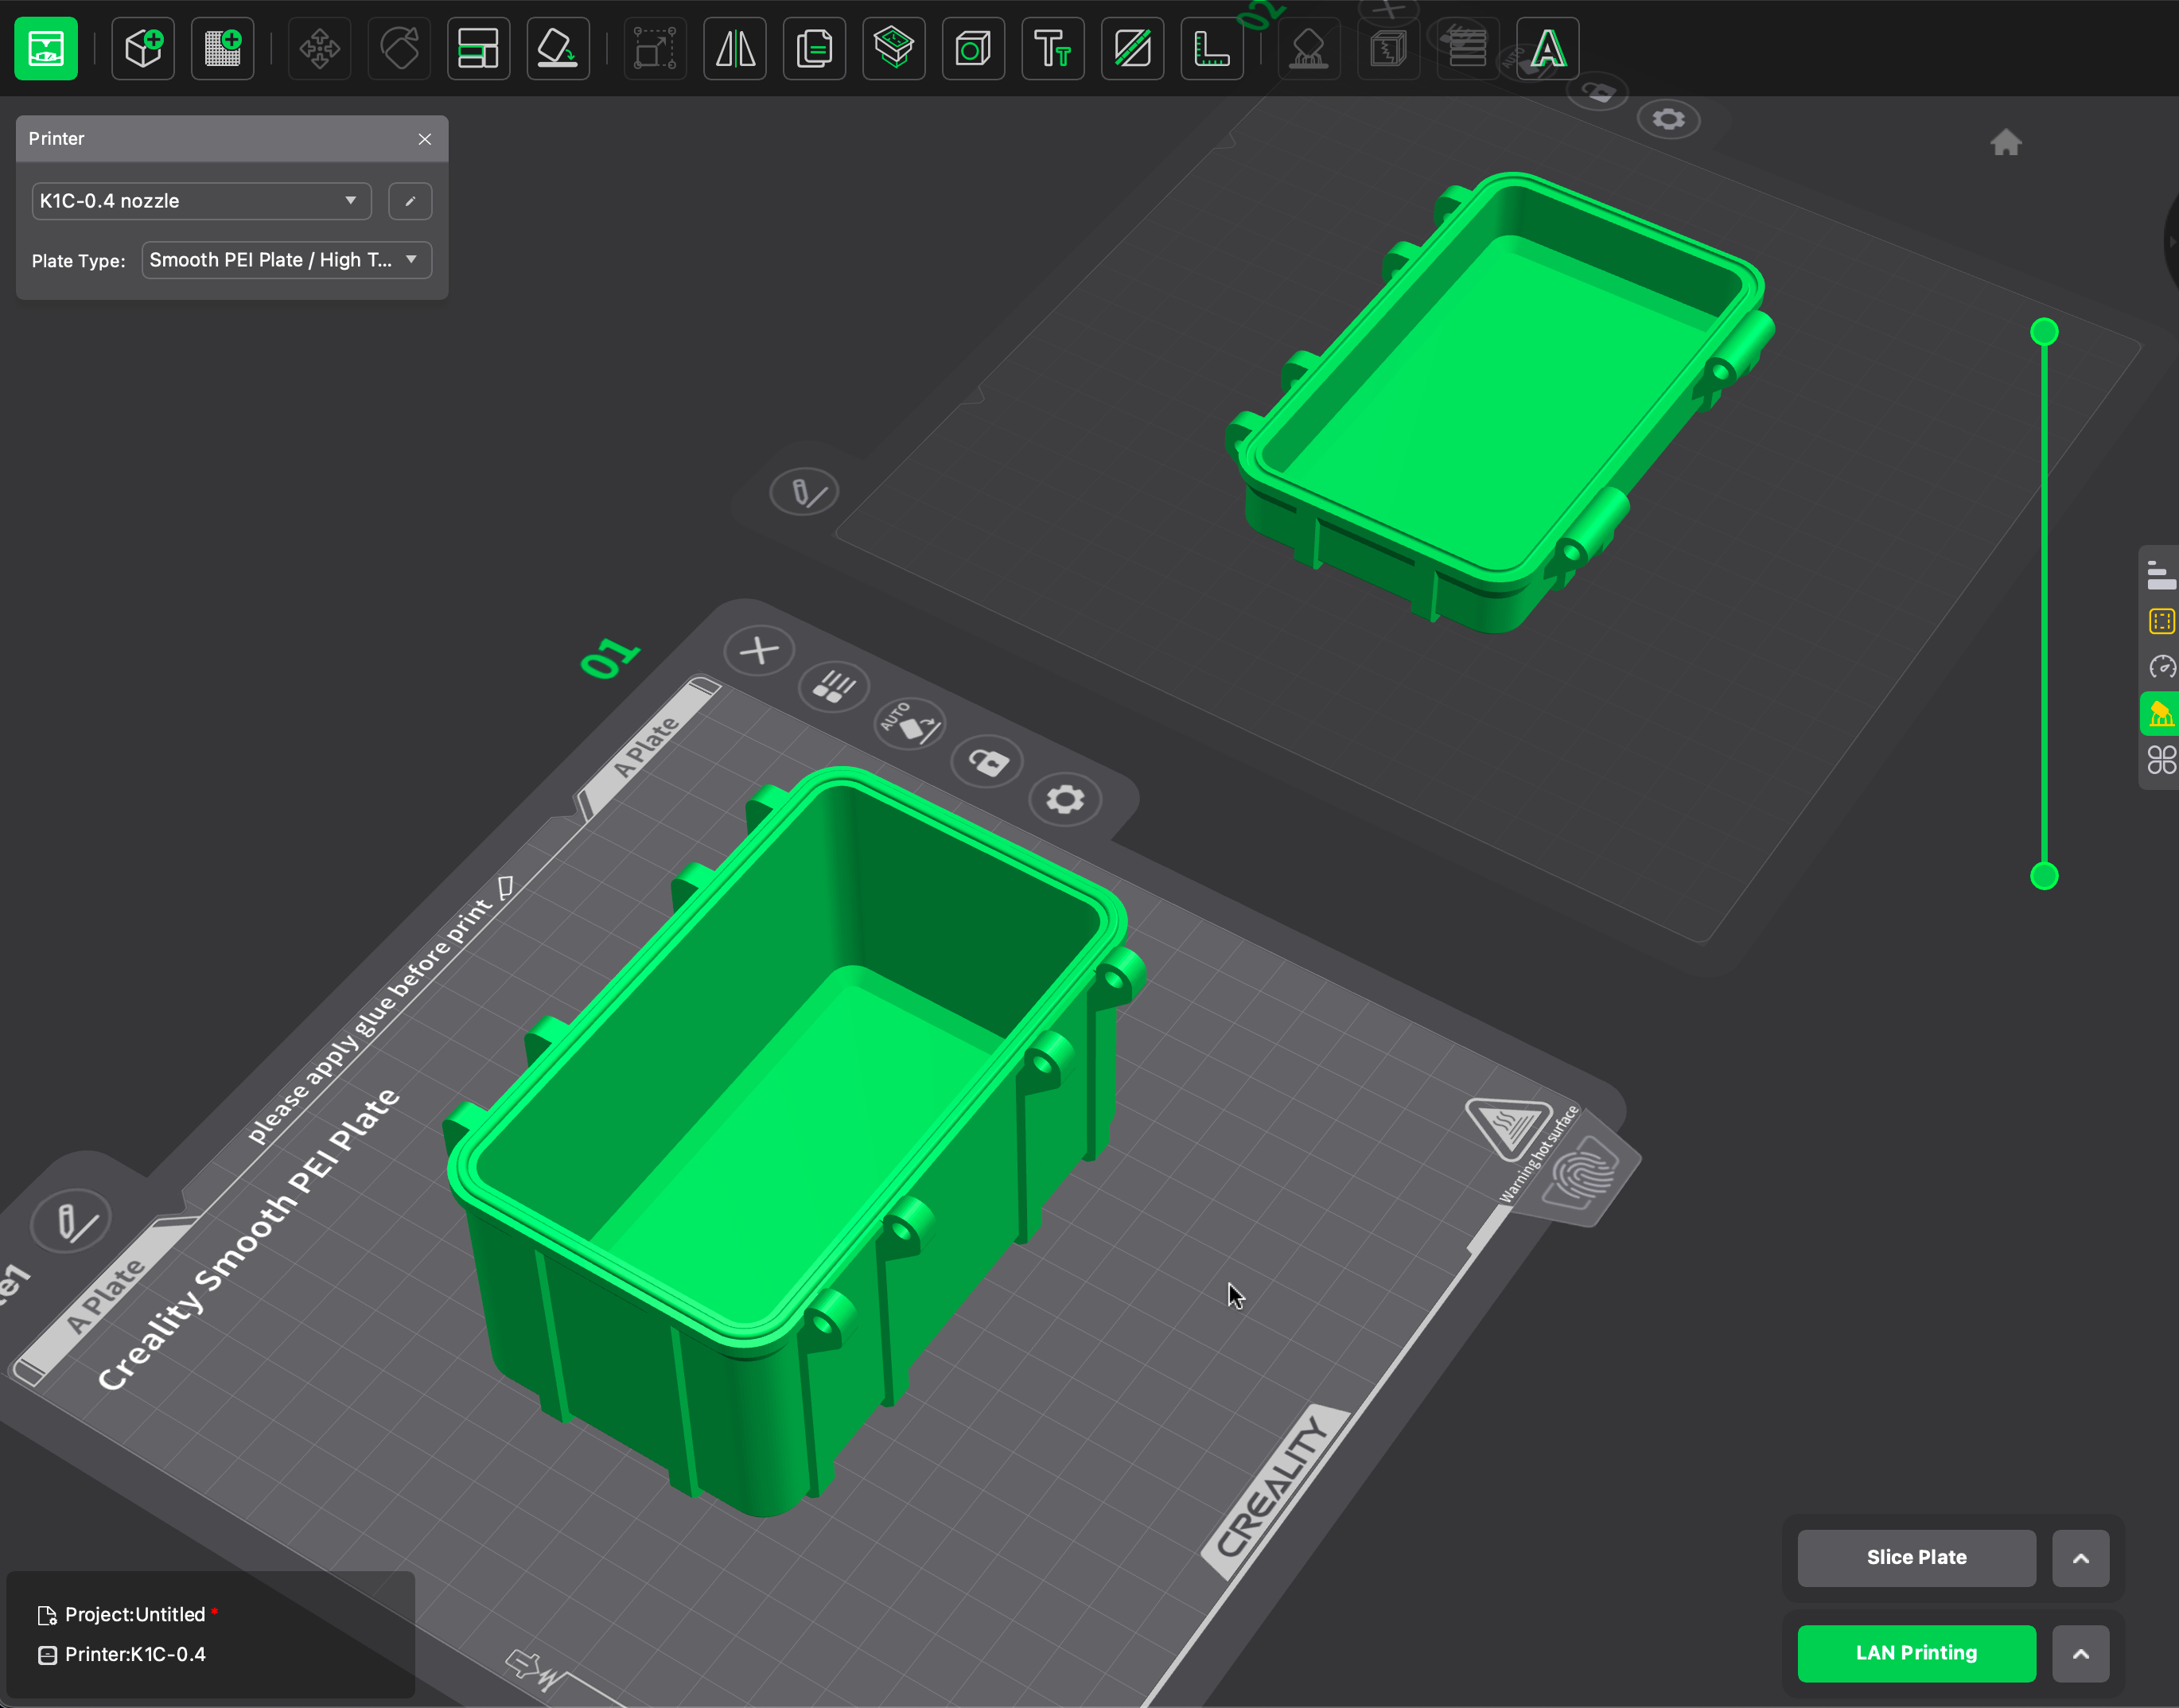The height and width of the screenshot is (1708, 2179).
Task: Click the Add model icon
Action: 142,48
